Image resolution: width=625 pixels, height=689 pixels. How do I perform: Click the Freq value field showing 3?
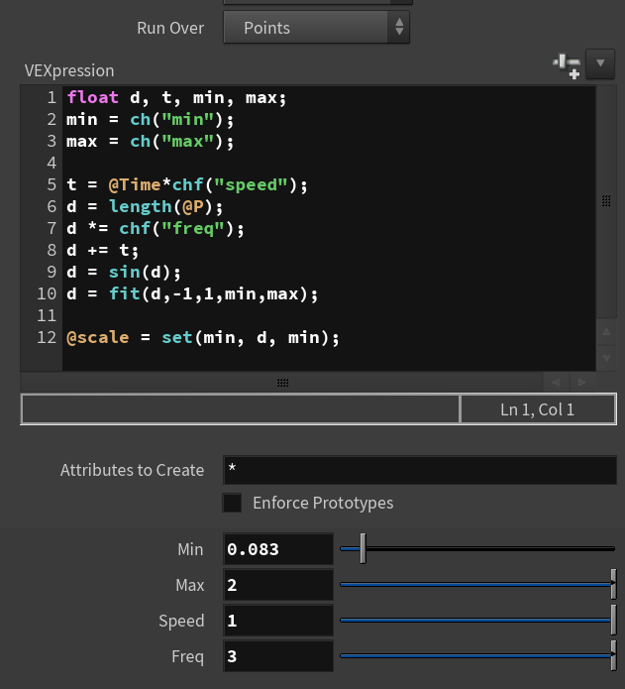pos(278,656)
